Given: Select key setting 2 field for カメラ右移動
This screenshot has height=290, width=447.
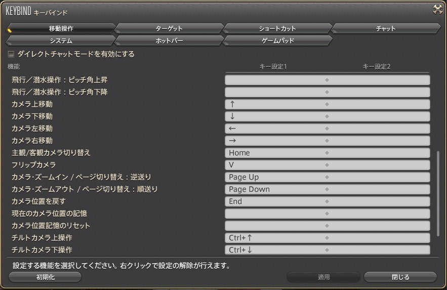Looking at the screenshot, I should pos(379,141).
